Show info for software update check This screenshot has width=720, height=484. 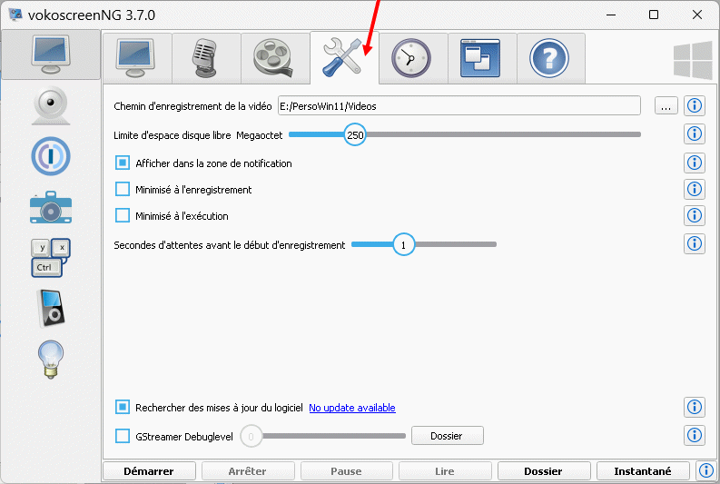pyautogui.click(x=695, y=407)
